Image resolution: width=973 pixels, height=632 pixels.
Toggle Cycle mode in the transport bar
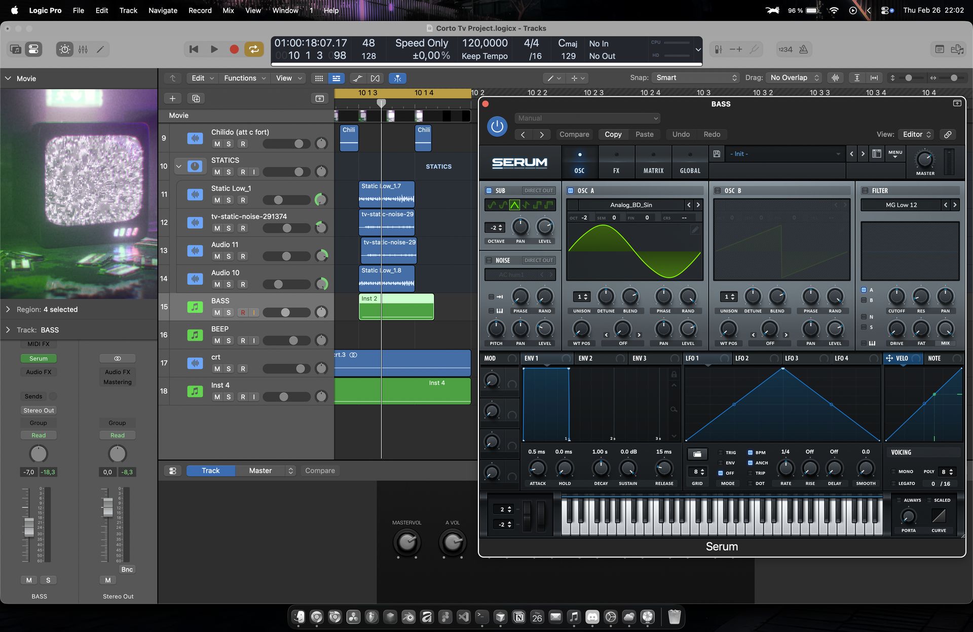tap(253, 49)
